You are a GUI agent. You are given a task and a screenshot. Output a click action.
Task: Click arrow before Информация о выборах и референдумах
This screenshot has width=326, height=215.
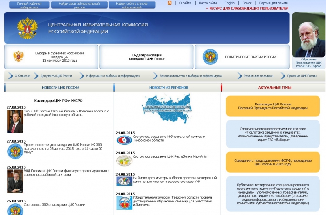(x=81, y=76)
